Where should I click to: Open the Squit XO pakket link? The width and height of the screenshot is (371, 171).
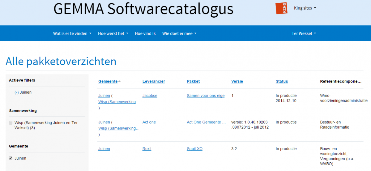click(195, 149)
